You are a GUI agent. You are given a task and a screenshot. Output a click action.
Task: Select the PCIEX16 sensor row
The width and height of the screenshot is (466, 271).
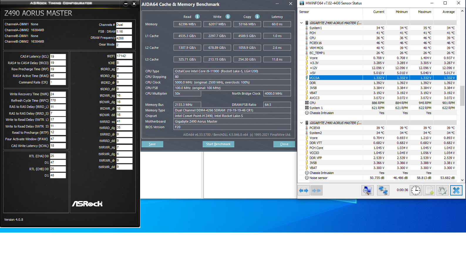(377, 43)
